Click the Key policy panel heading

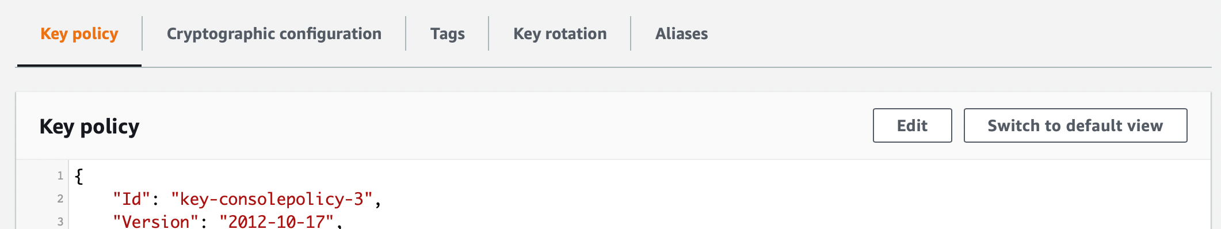click(89, 126)
